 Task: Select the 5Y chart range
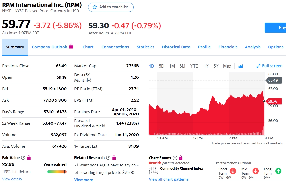click(x=216, y=66)
